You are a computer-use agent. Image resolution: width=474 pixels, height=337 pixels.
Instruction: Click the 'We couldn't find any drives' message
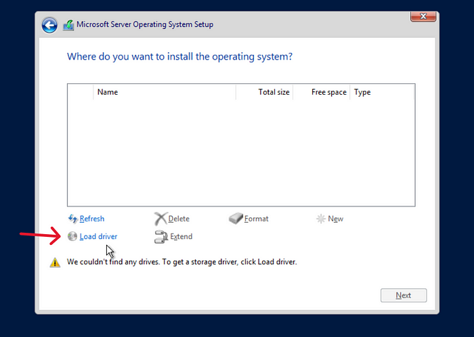point(181,262)
